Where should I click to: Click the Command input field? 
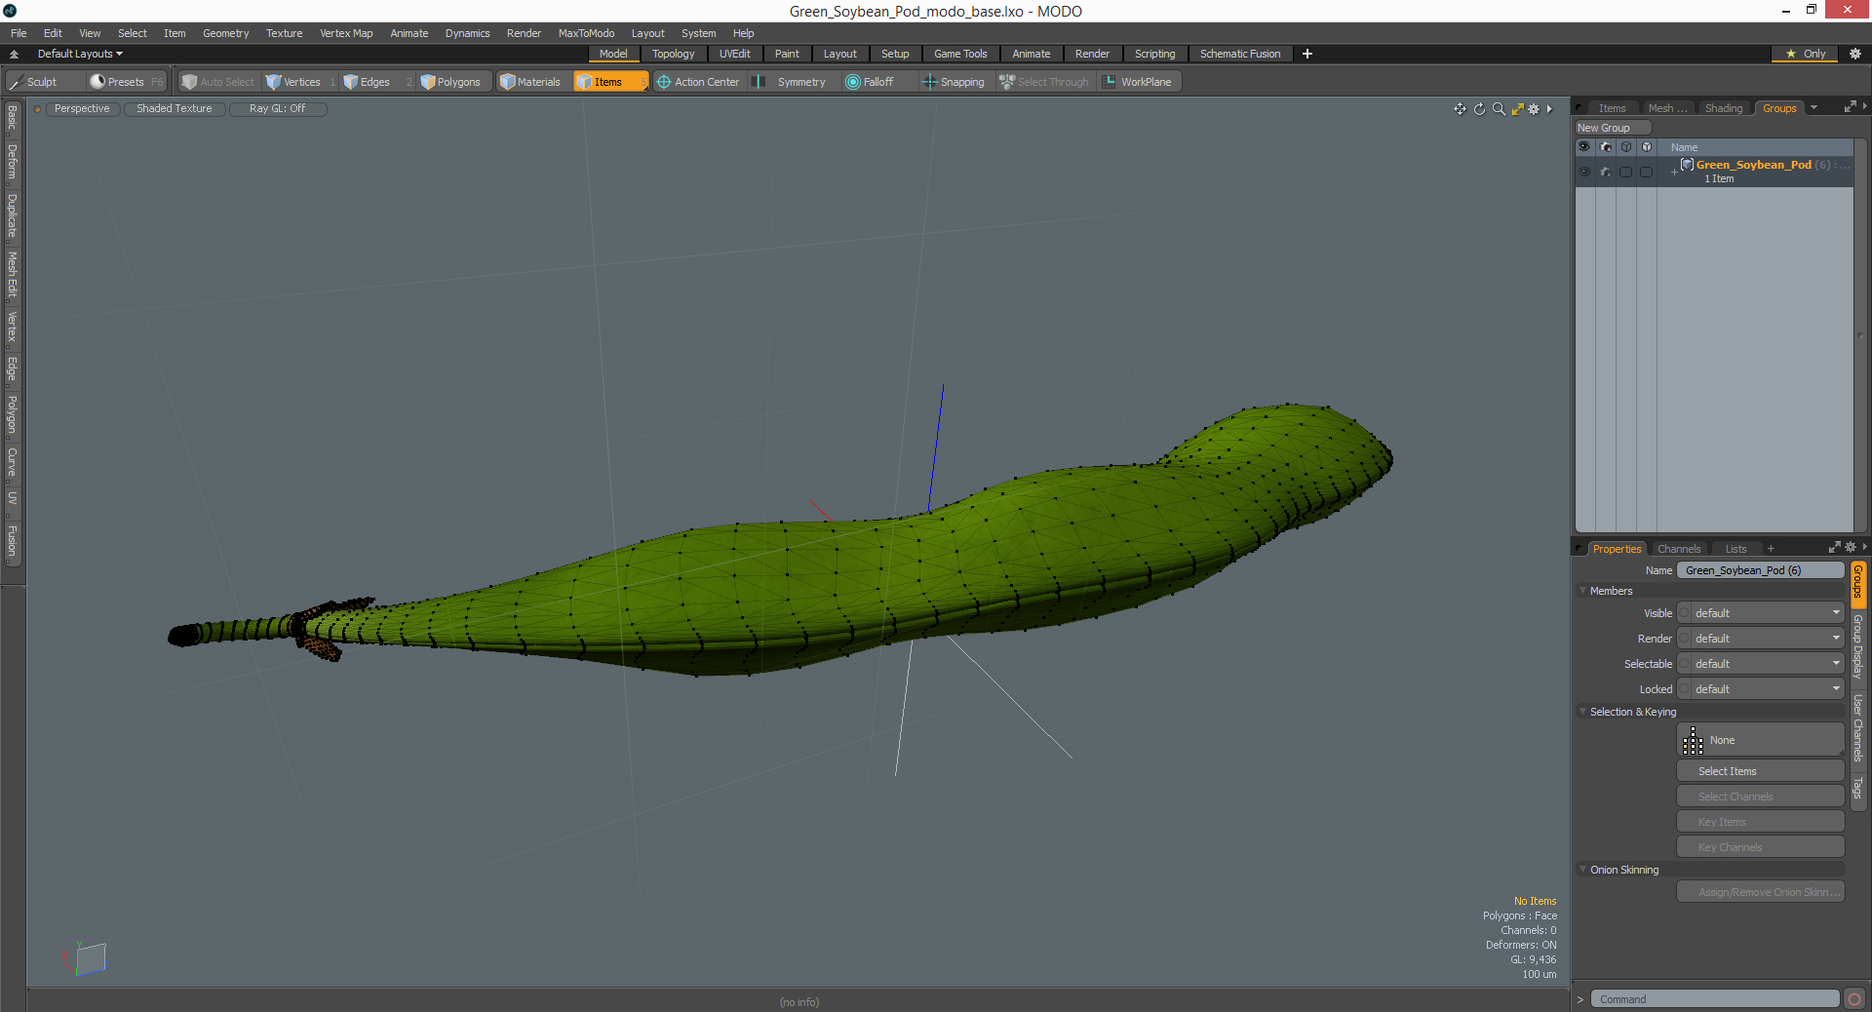1715,999
